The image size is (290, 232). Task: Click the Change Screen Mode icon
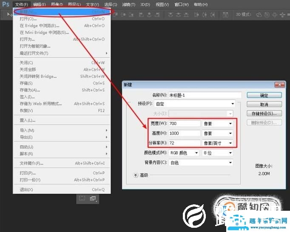click(x=93, y=198)
